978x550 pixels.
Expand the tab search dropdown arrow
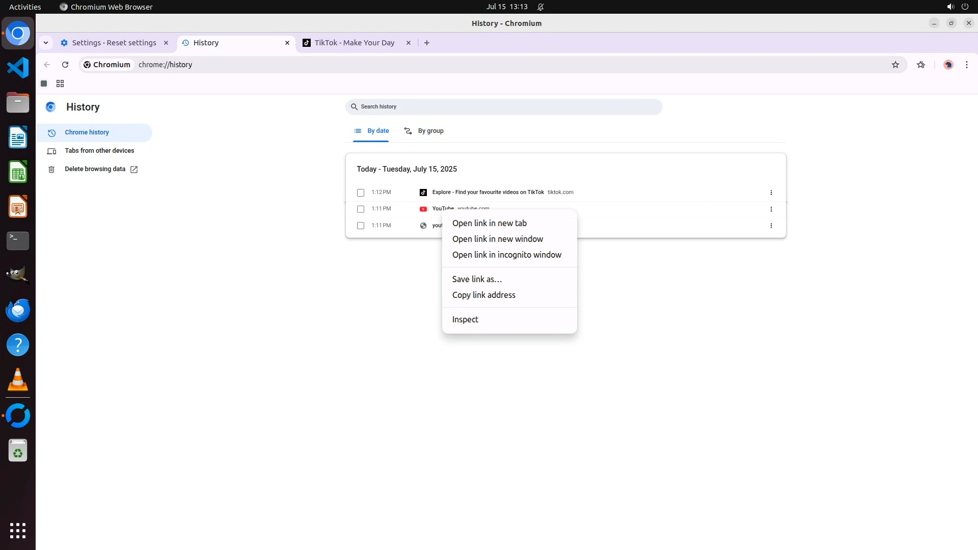click(x=46, y=43)
